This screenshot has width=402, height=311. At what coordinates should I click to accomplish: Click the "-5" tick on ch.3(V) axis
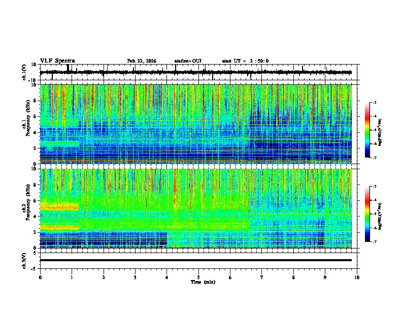pyautogui.click(x=34, y=269)
